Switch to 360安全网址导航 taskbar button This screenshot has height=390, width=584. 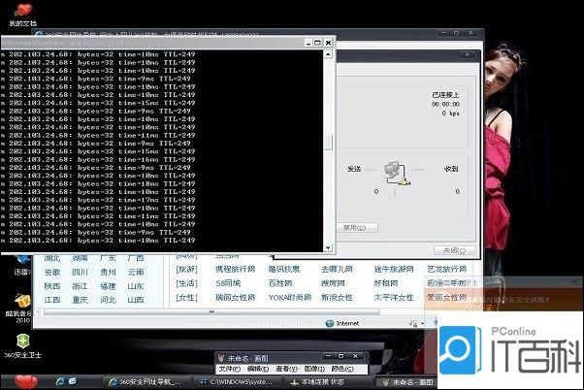[146, 382]
